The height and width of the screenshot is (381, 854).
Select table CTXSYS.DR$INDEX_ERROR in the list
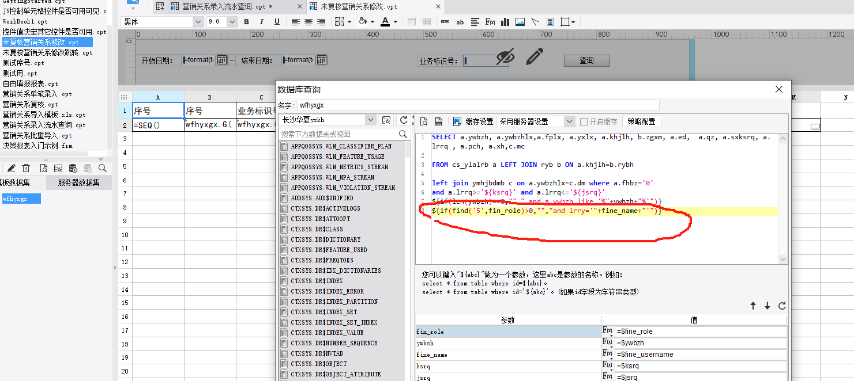click(x=327, y=291)
